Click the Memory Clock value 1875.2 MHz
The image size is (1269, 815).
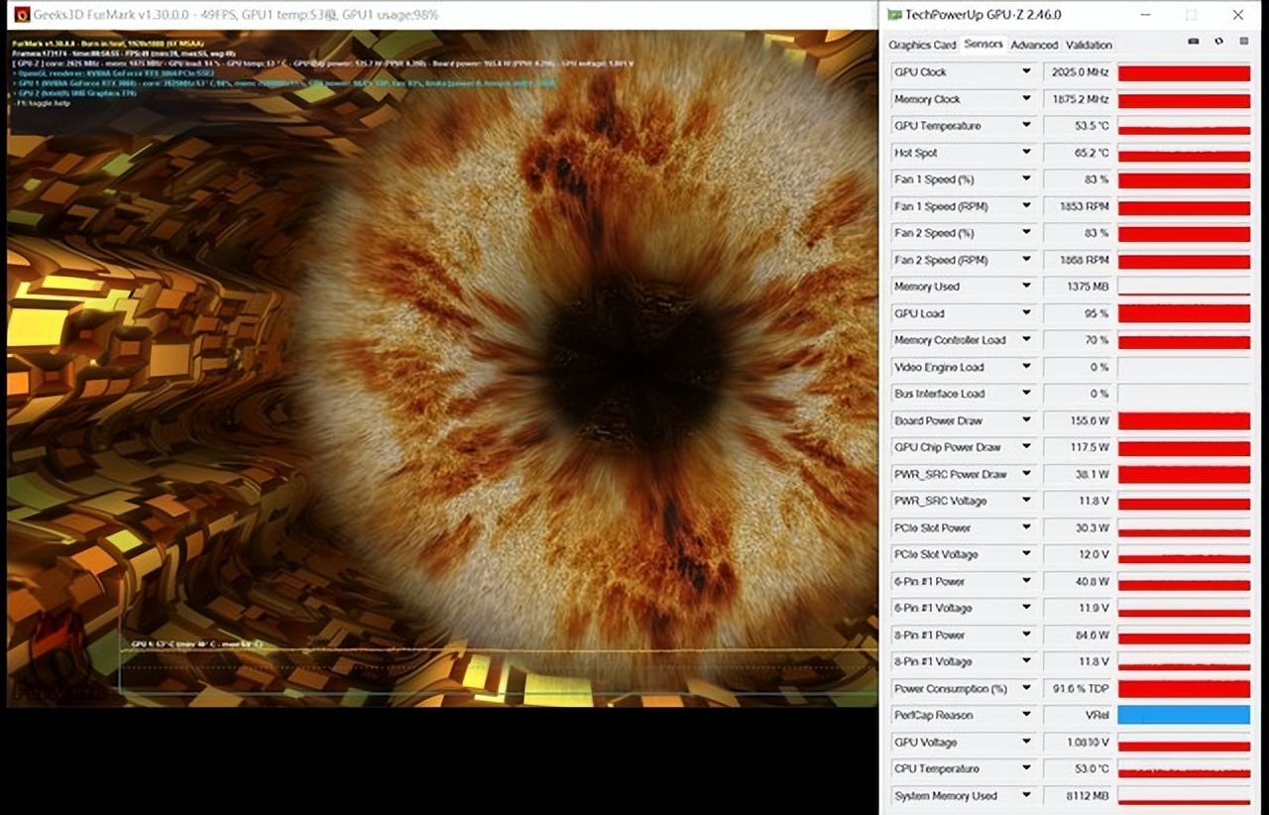pos(1078,99)
